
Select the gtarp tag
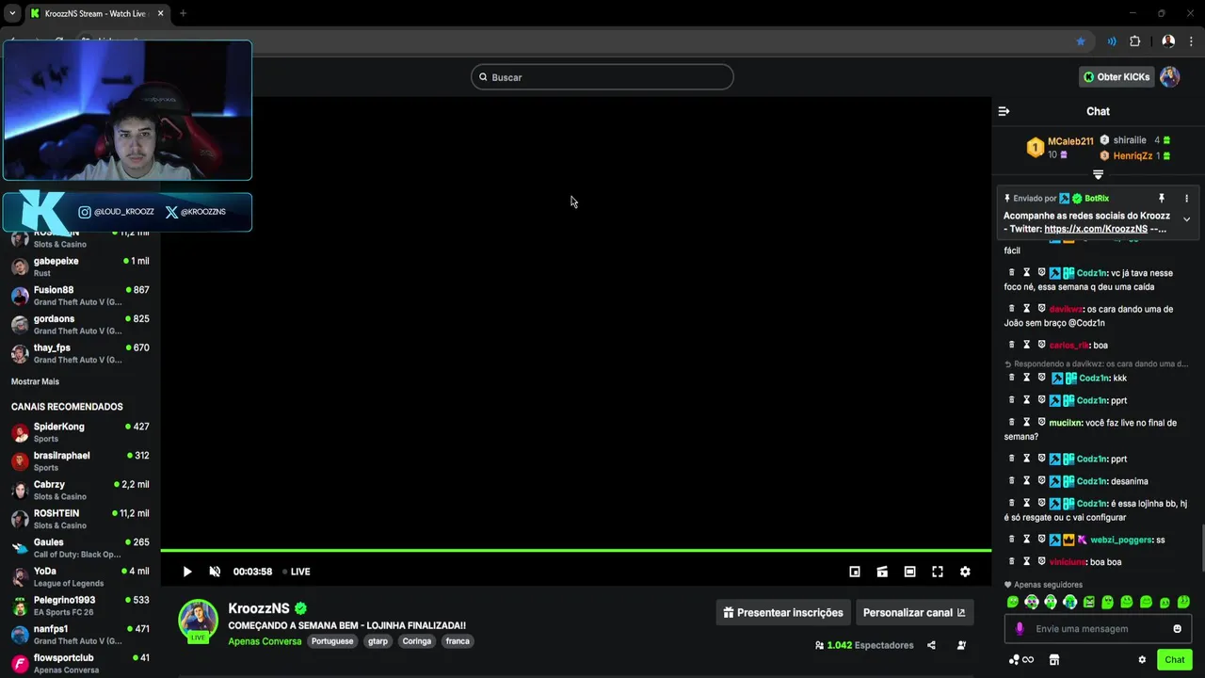point(378,641)
